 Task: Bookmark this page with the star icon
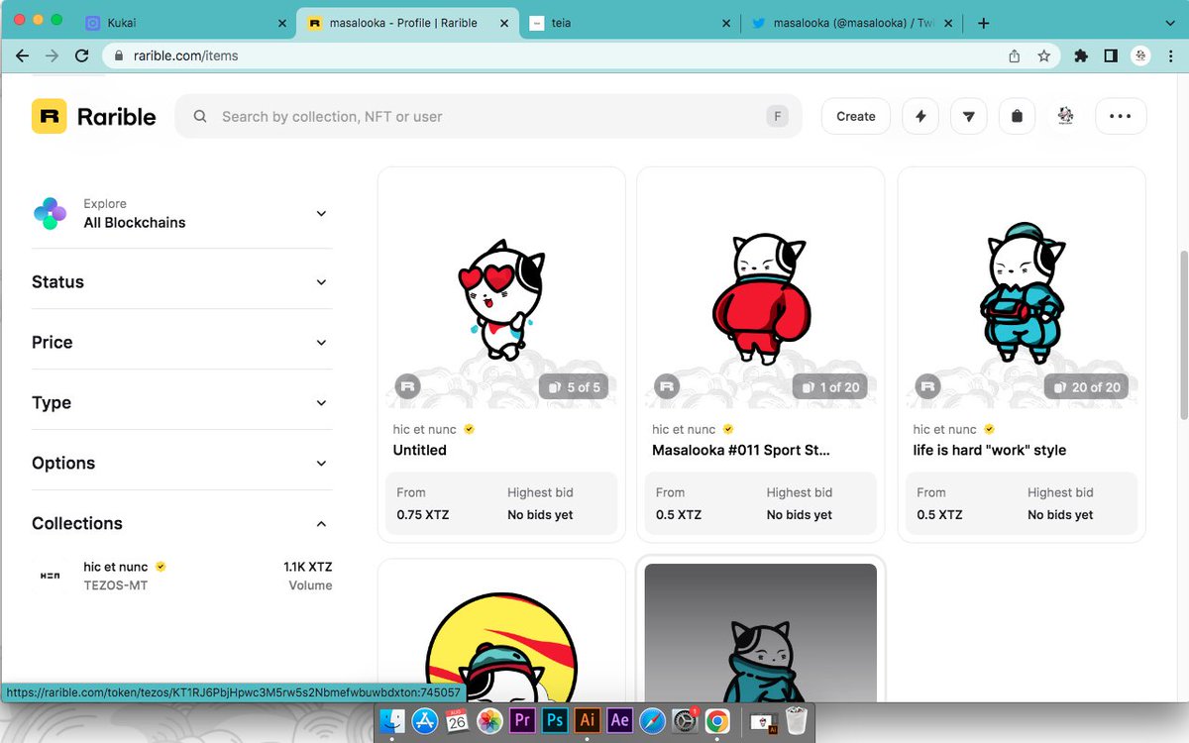click(x=1043, y=56)
